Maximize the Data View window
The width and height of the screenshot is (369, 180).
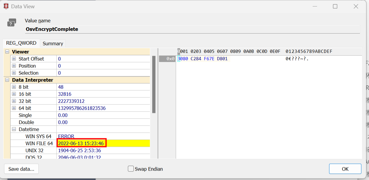tap(335, 6)
